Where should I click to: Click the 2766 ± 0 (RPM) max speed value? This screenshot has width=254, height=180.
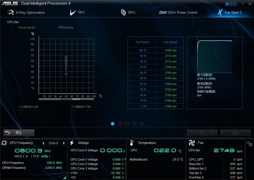coord(206,79)
